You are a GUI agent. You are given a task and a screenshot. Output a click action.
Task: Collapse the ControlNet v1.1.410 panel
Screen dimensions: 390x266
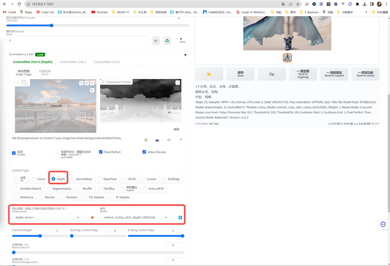click(x=185, y=55)
